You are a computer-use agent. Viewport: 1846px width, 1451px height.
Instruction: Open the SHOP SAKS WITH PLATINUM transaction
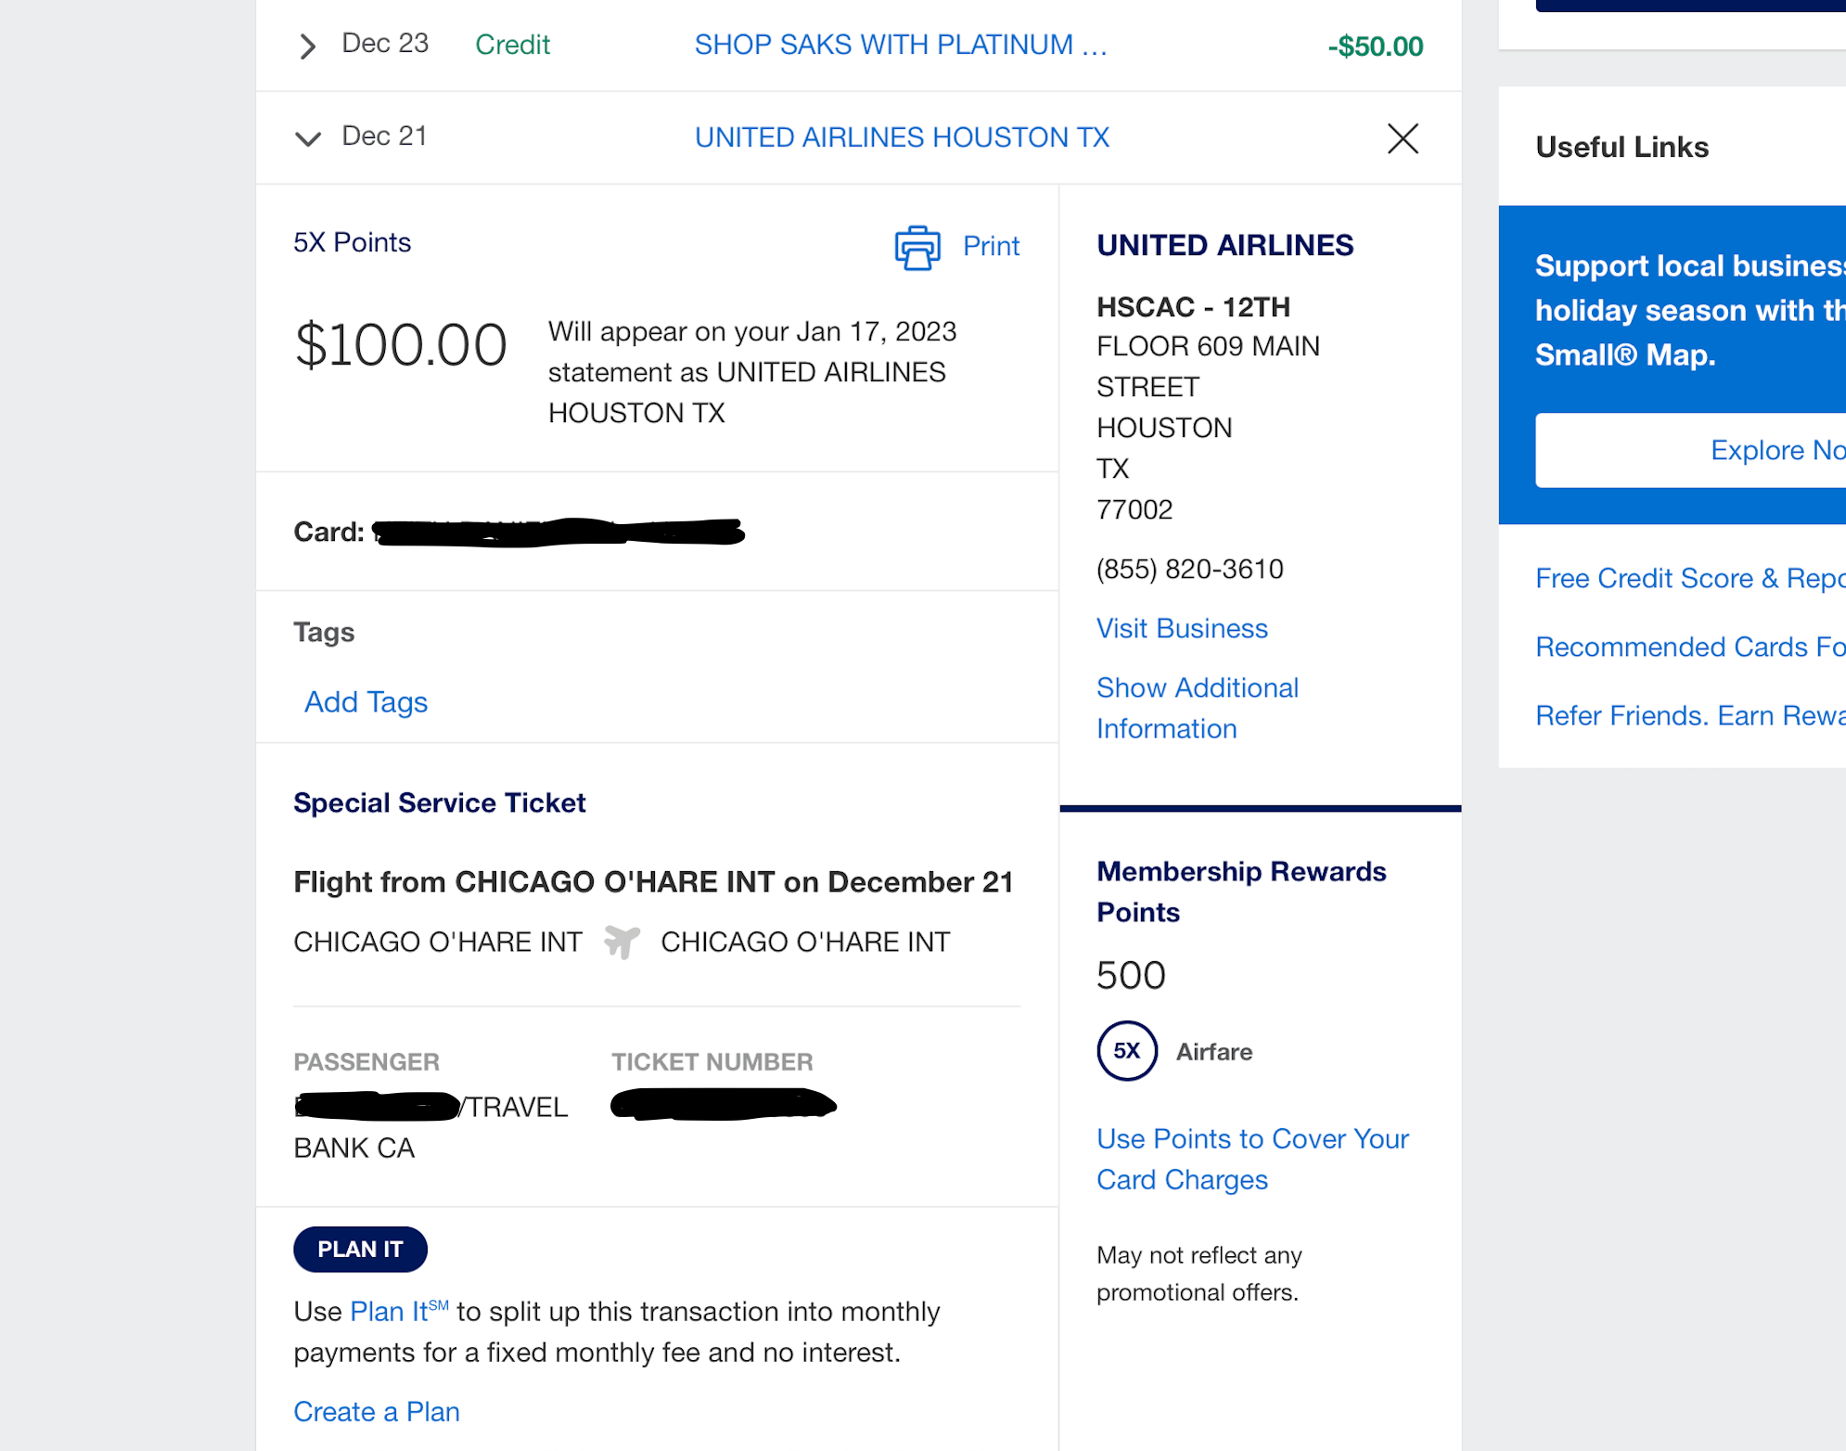coord(900,44)
